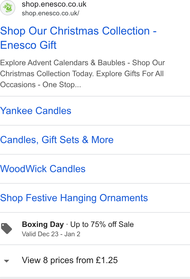Open Candles, Gift Sets & More sitelink
Viewport: 190px width, 279px height.
[57, 140]
